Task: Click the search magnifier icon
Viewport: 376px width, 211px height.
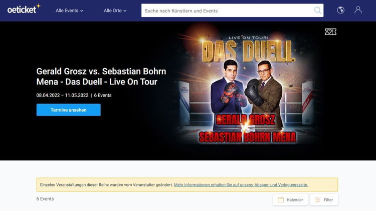Action: point(317,10)
